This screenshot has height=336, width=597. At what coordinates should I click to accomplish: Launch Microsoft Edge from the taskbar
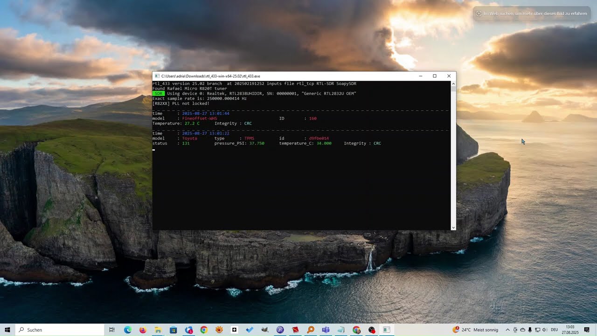click(127, 330)
